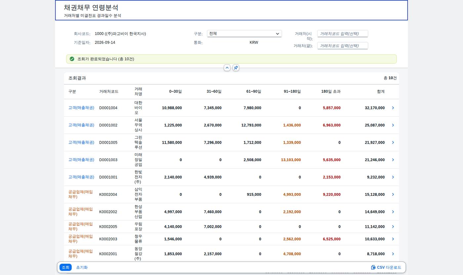Click the 91~180일 column header
This screenshot has height=275, width=463.
(x=292, y=91)
